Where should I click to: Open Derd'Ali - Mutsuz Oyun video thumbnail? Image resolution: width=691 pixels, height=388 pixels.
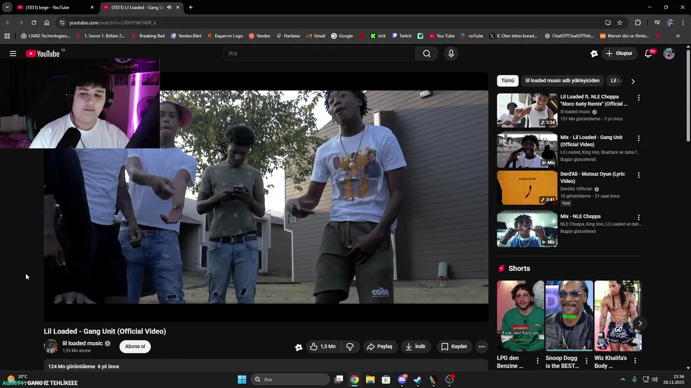[527, 188]
